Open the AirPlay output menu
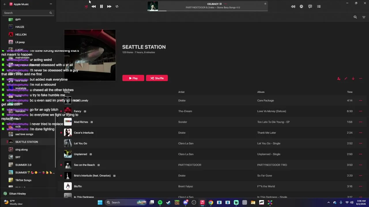369x207 pixels. point(302,6)
